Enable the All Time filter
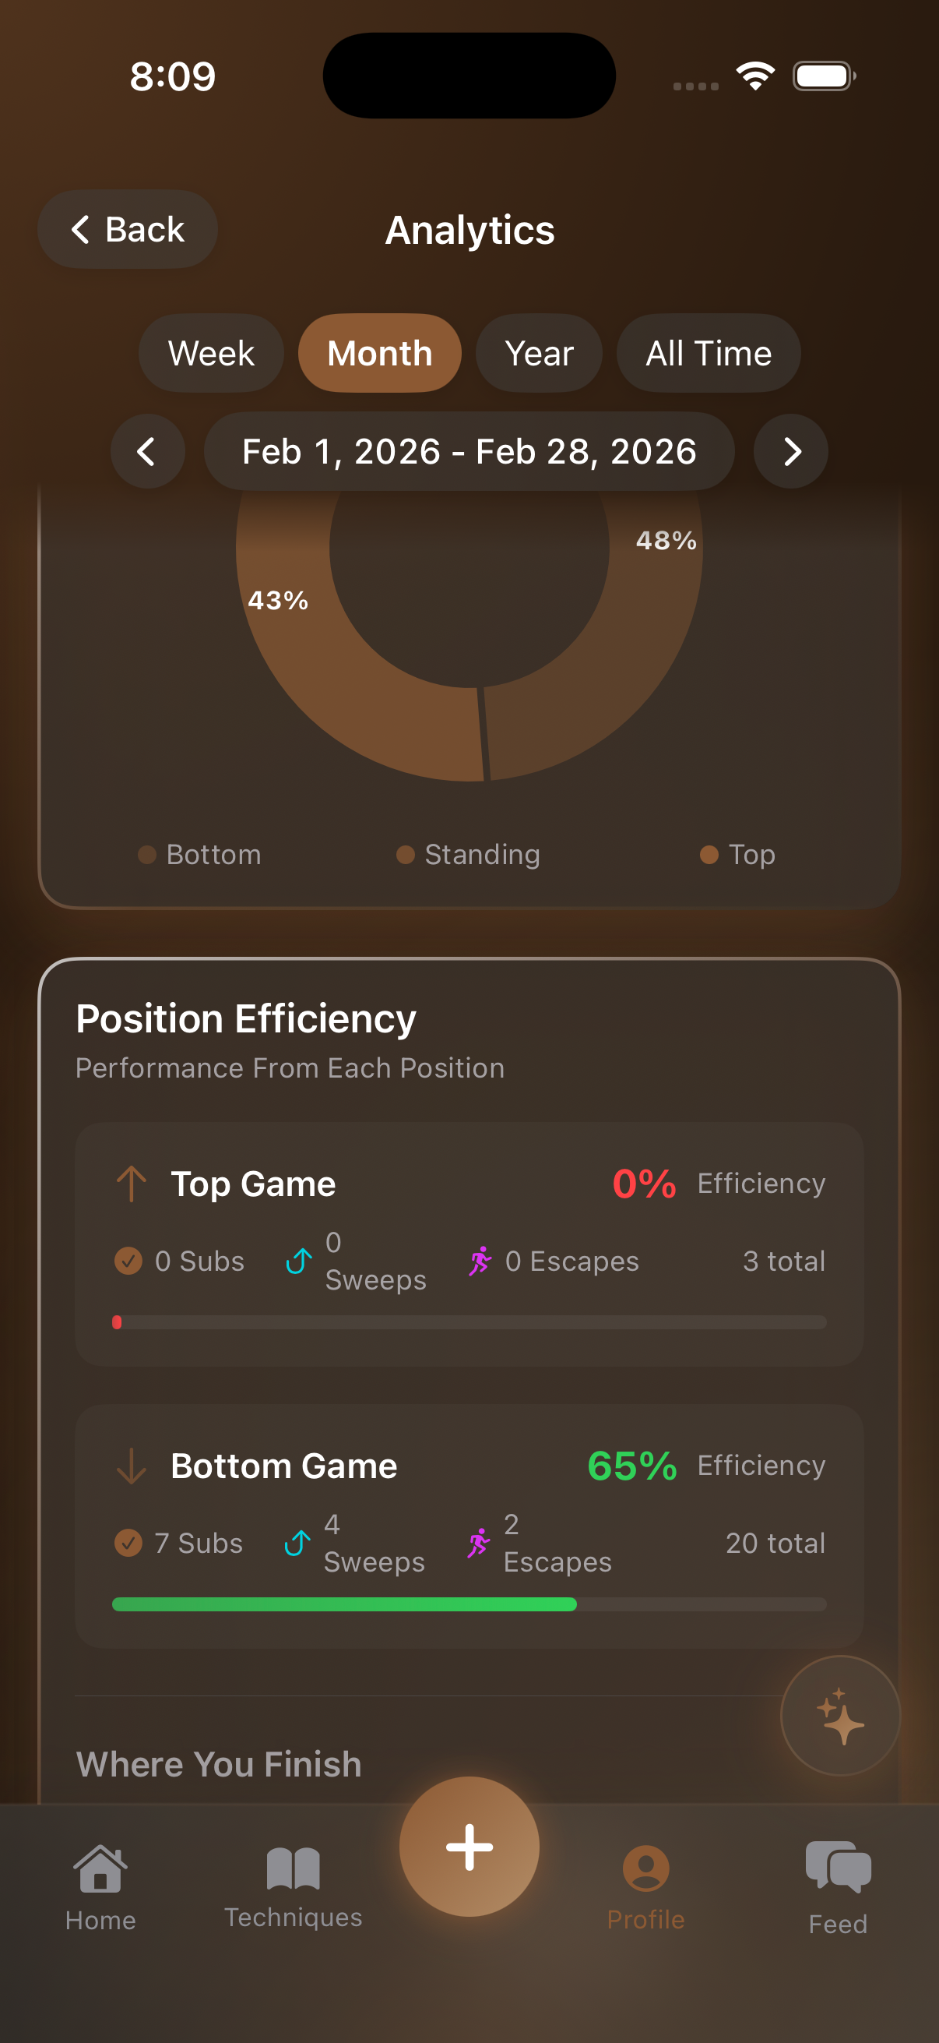 [x=708, y=353]
